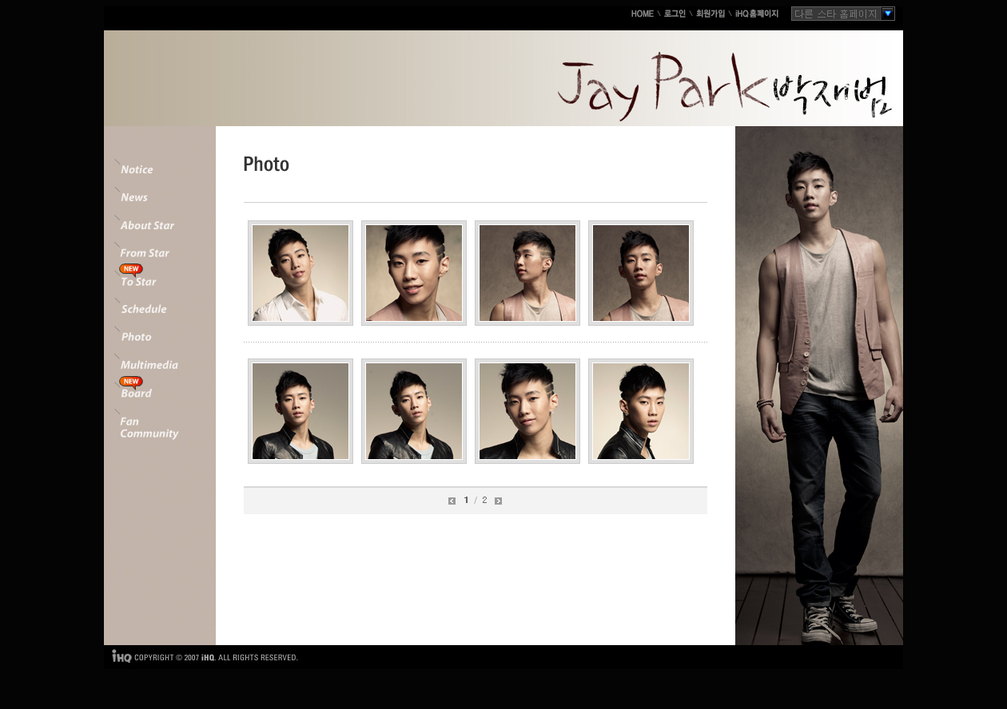Click the NEW badge above To Star

(x=131, y=269)
